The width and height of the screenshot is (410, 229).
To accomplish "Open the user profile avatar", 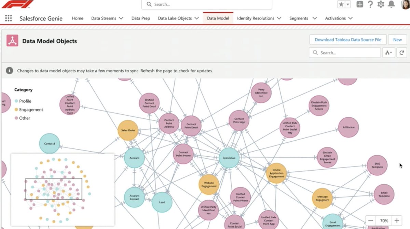I will [405, 4].
